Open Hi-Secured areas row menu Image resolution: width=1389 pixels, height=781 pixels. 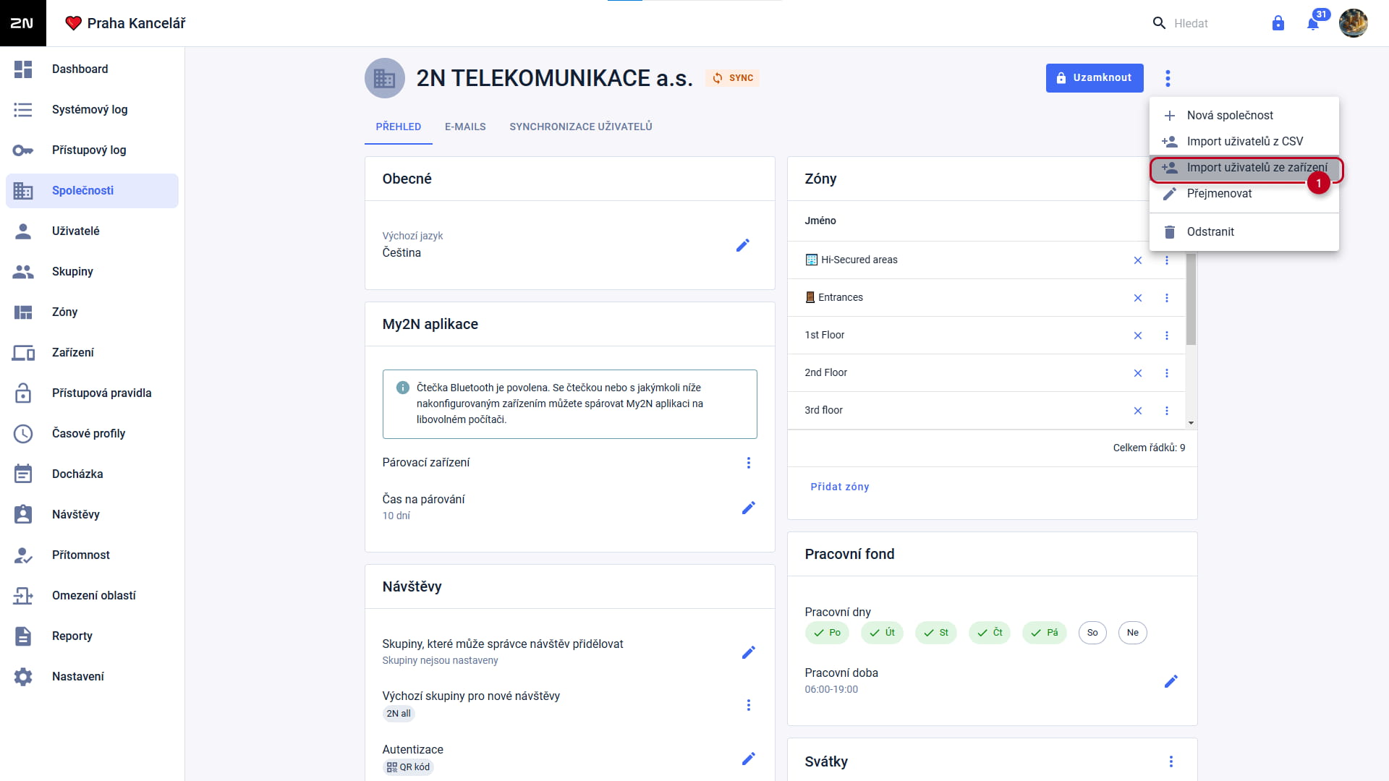click(1166, 260)
